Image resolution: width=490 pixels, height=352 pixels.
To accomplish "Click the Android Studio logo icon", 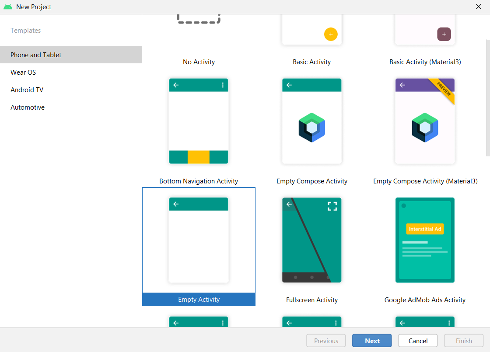I will point(8,7).
